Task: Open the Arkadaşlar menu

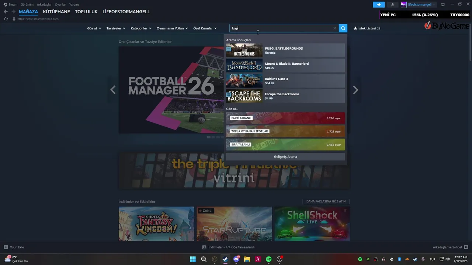Action: [x=44, y=4]
